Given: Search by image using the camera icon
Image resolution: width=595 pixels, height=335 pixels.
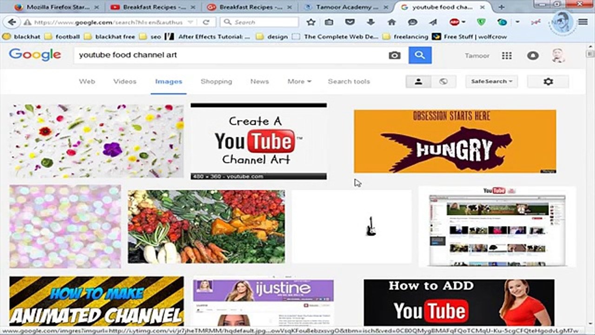Looking at the screenshot, I should 394,55.
